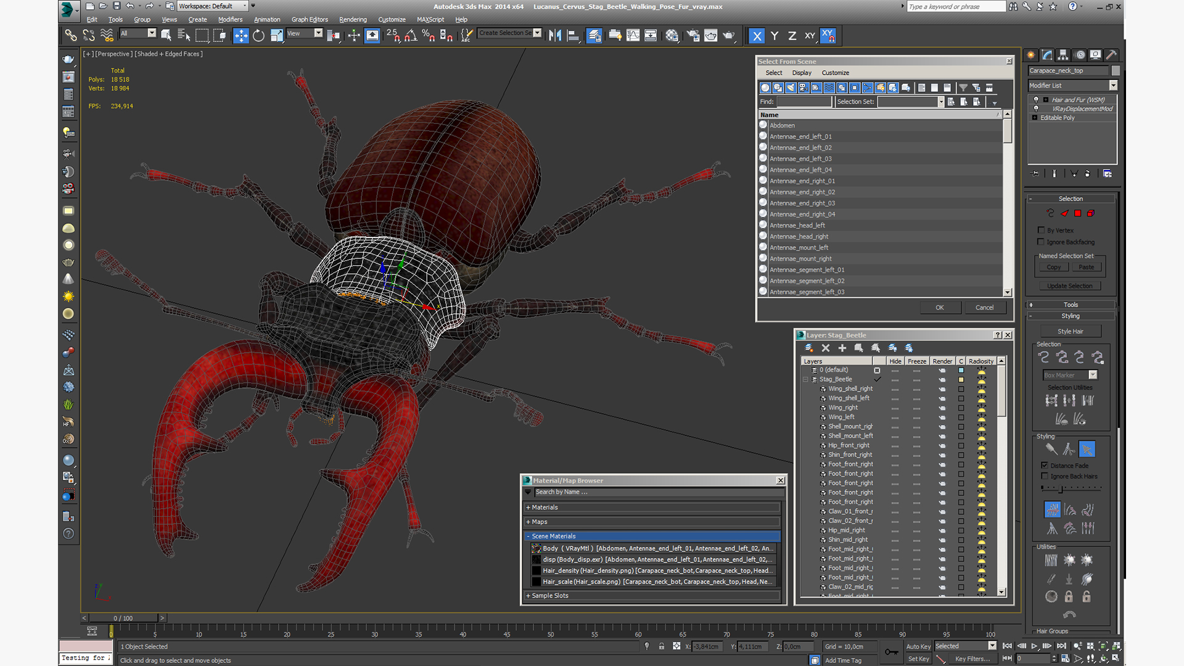Click the Bind to Space Warp icon
The height and width of the screenshot is (666, 1184).
(x=107, y=36)
